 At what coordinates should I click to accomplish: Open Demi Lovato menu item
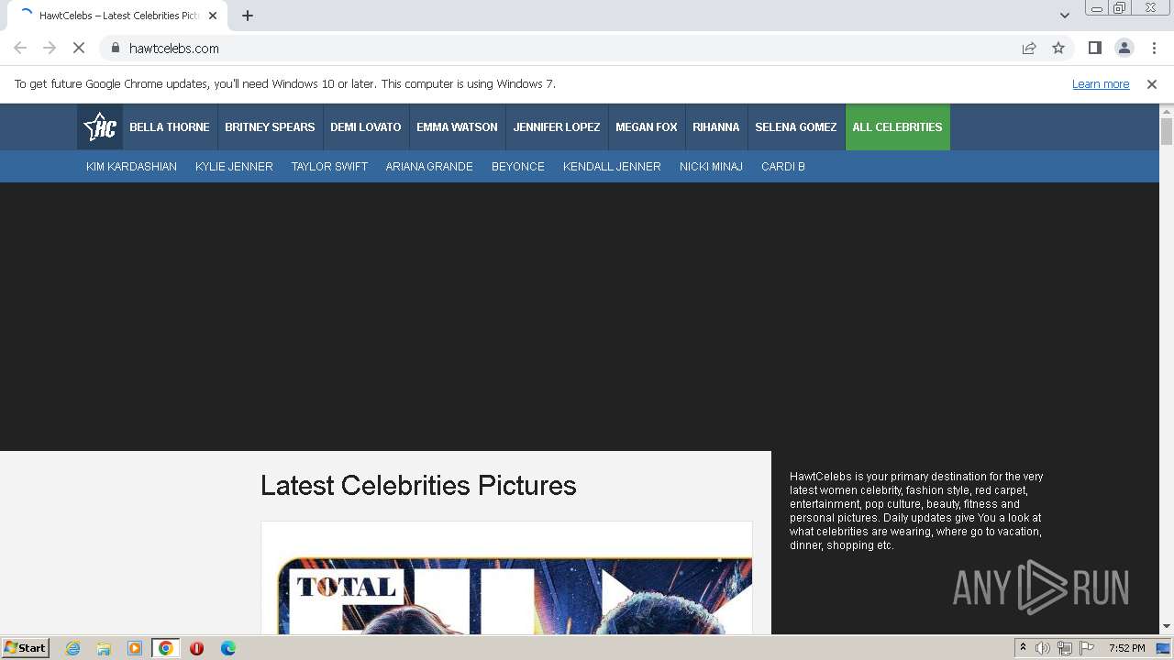[366, 127]
